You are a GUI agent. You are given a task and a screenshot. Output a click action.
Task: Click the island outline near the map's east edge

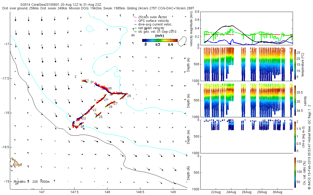pos(182,41)
